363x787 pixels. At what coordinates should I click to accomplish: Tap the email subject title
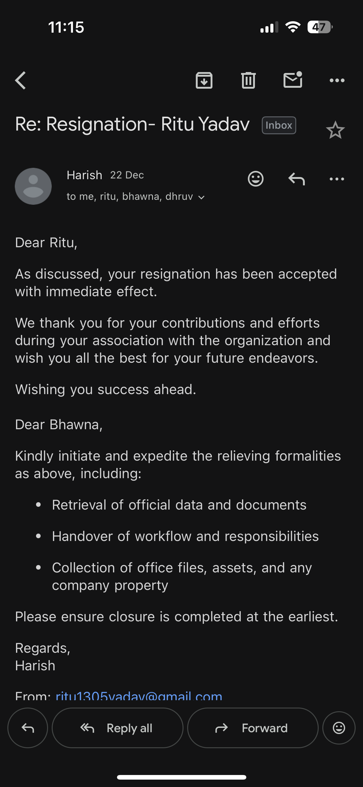click(132, 124)
